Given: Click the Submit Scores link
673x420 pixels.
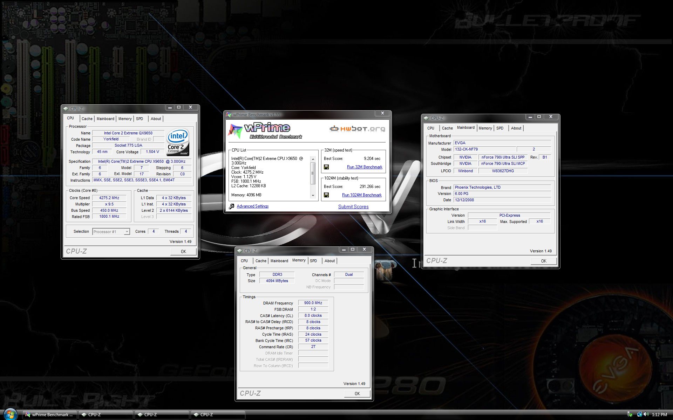Looking at the screenshot, I should pyautogui.click(x=353, y=206).
